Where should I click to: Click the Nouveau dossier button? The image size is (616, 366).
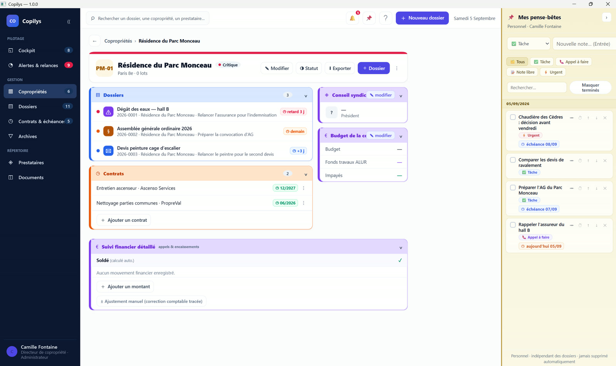point(422,18)
